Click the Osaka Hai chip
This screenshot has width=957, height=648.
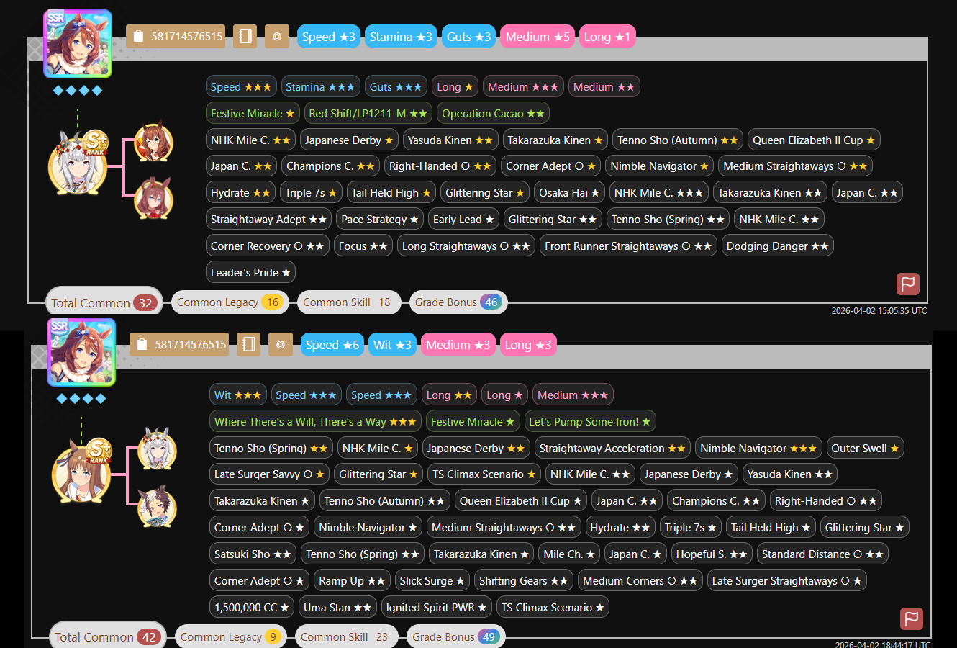coord(569,192)
